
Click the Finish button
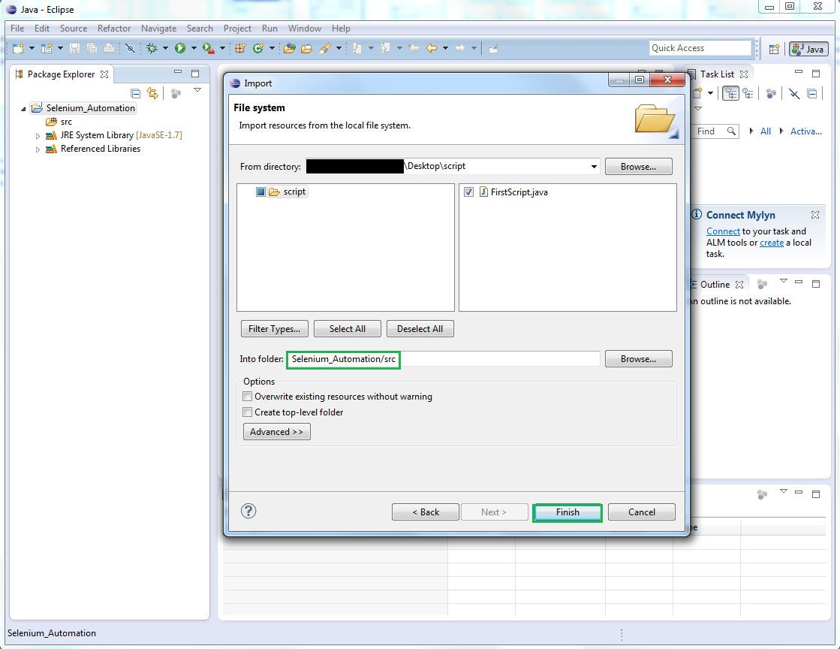567,512
